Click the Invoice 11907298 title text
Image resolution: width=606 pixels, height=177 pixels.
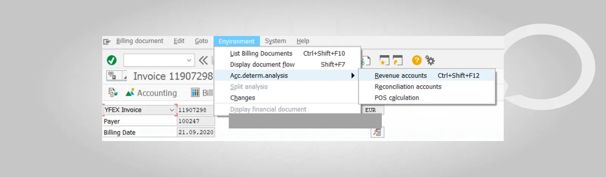tap(173, 76)
